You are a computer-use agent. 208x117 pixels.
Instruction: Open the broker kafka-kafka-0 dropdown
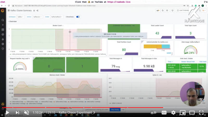pyautogui.click(x=57, y=17)
